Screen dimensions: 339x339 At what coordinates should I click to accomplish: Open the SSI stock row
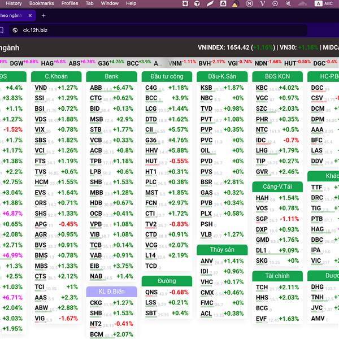pyautogui.click(x=56, y=98)
